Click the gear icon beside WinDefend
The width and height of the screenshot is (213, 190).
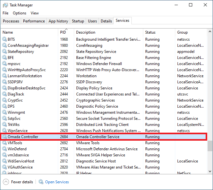click(x=4, y=149)
